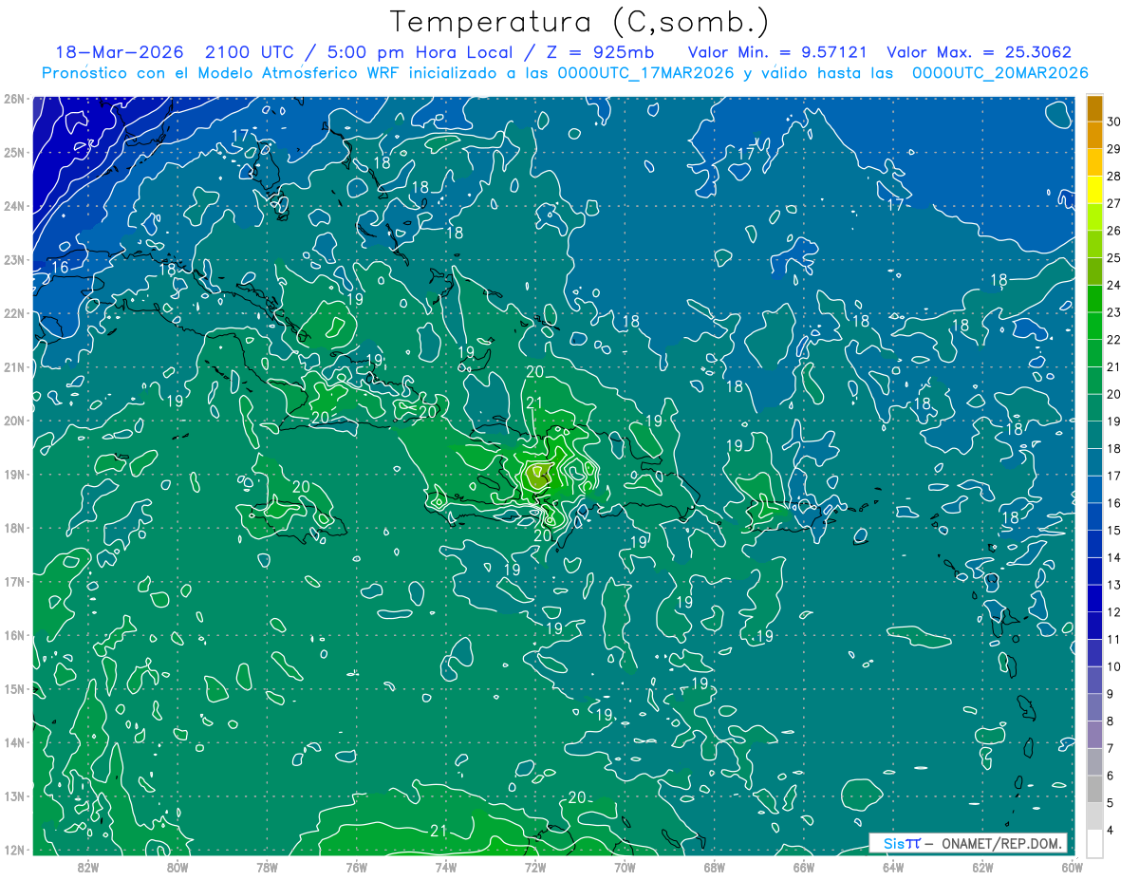Click the 17N latitude axis label

coord(13,581)
